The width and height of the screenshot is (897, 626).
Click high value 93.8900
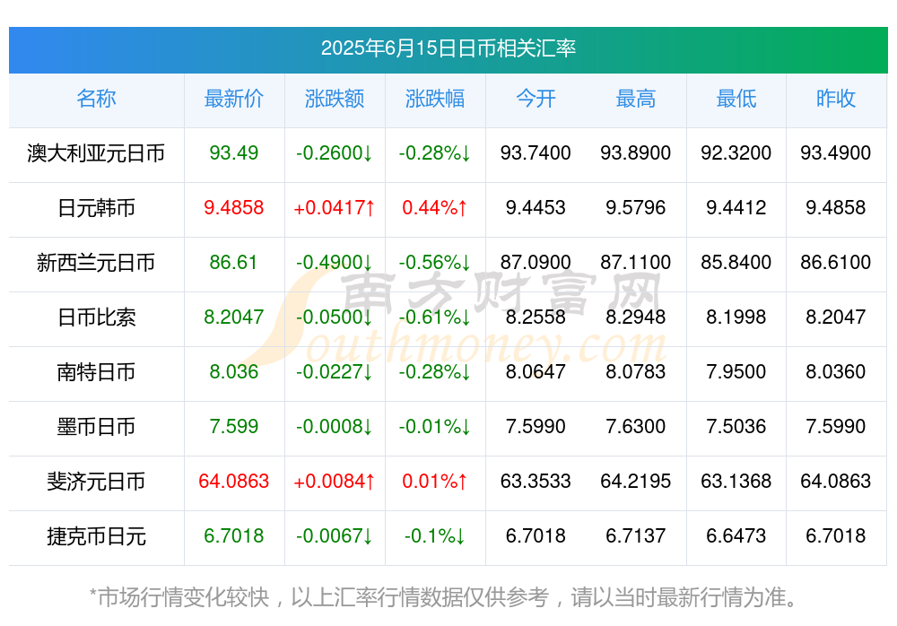click(x=636, y=152)
